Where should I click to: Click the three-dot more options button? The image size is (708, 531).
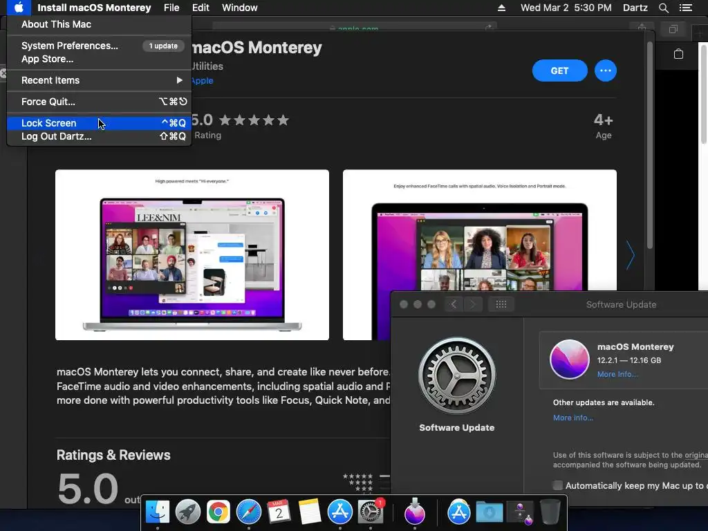(605, 71)
